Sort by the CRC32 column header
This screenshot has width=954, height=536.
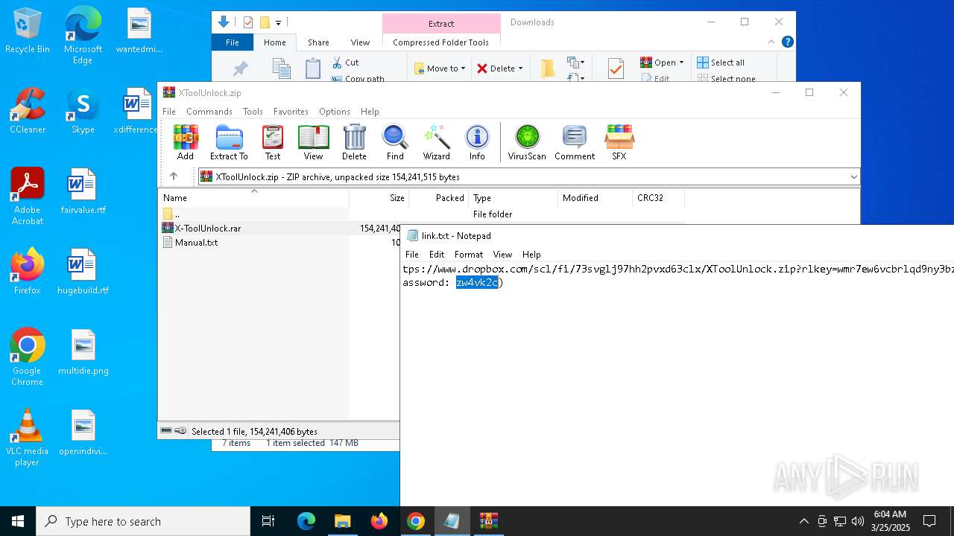tap(658, 198)
